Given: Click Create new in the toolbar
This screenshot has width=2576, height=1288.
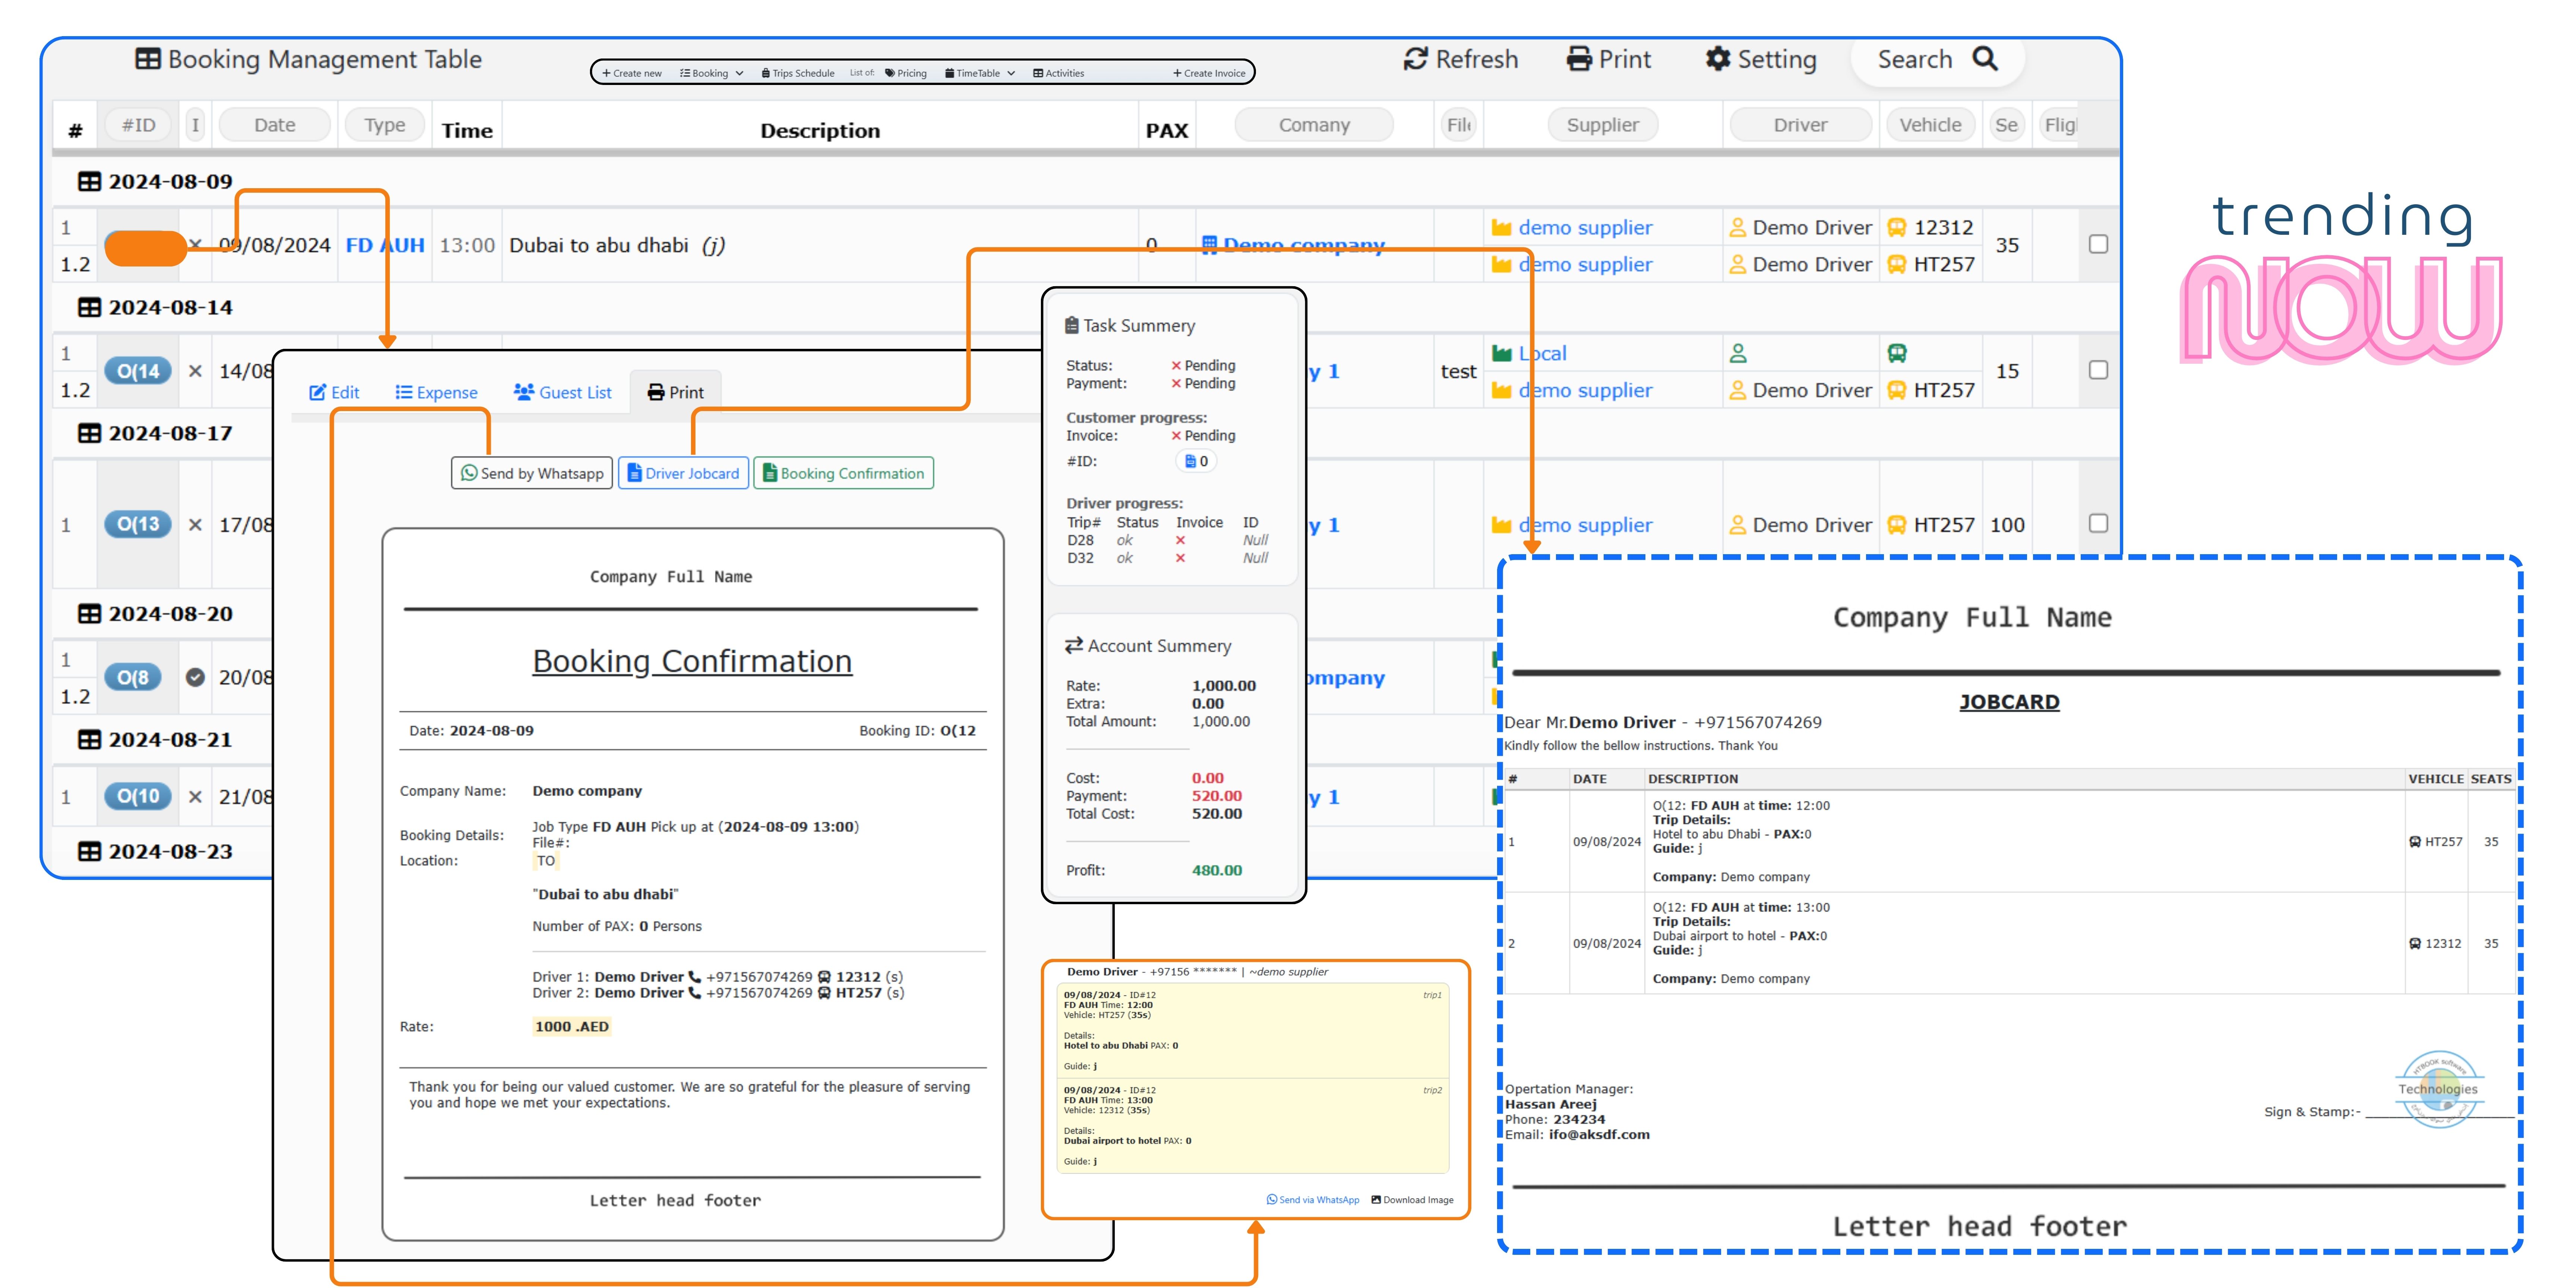Looking at the screenshot, I should click(x=632, y=73).
